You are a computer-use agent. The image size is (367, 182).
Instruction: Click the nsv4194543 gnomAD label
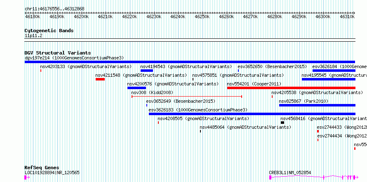coord(186,66)
